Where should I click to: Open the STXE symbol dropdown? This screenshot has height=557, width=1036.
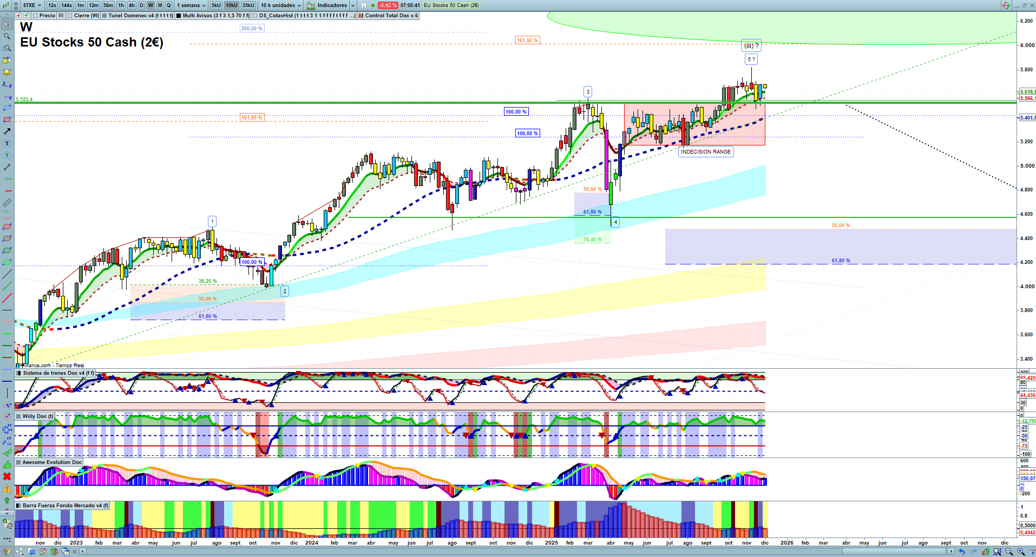tap(32, 5)
